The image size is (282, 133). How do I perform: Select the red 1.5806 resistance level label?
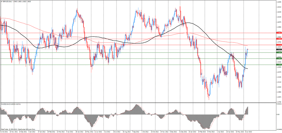click(279, 39)
